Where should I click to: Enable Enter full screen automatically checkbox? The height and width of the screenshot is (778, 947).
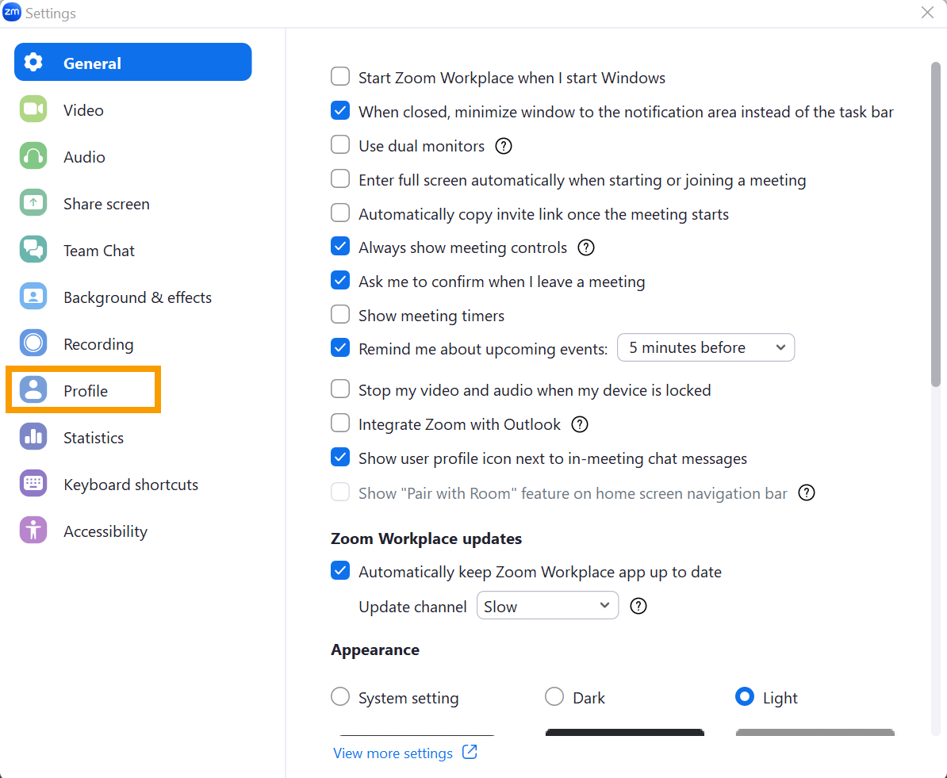click(340, 178)
